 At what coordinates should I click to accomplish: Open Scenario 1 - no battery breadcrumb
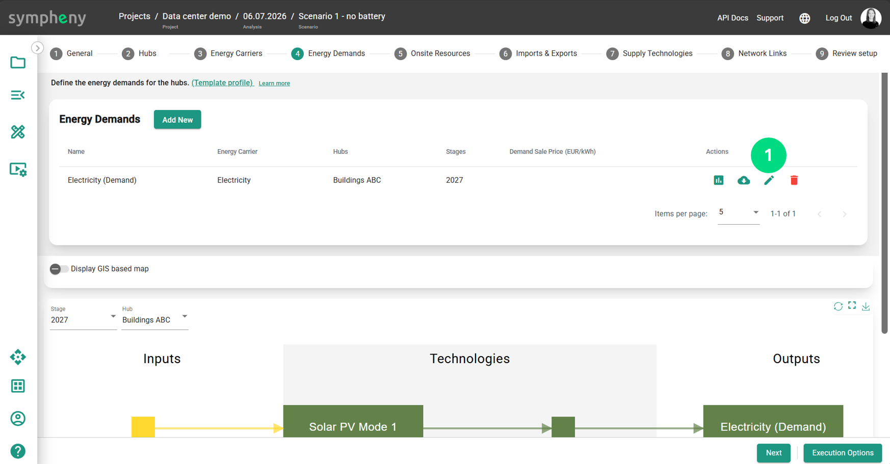342,16
